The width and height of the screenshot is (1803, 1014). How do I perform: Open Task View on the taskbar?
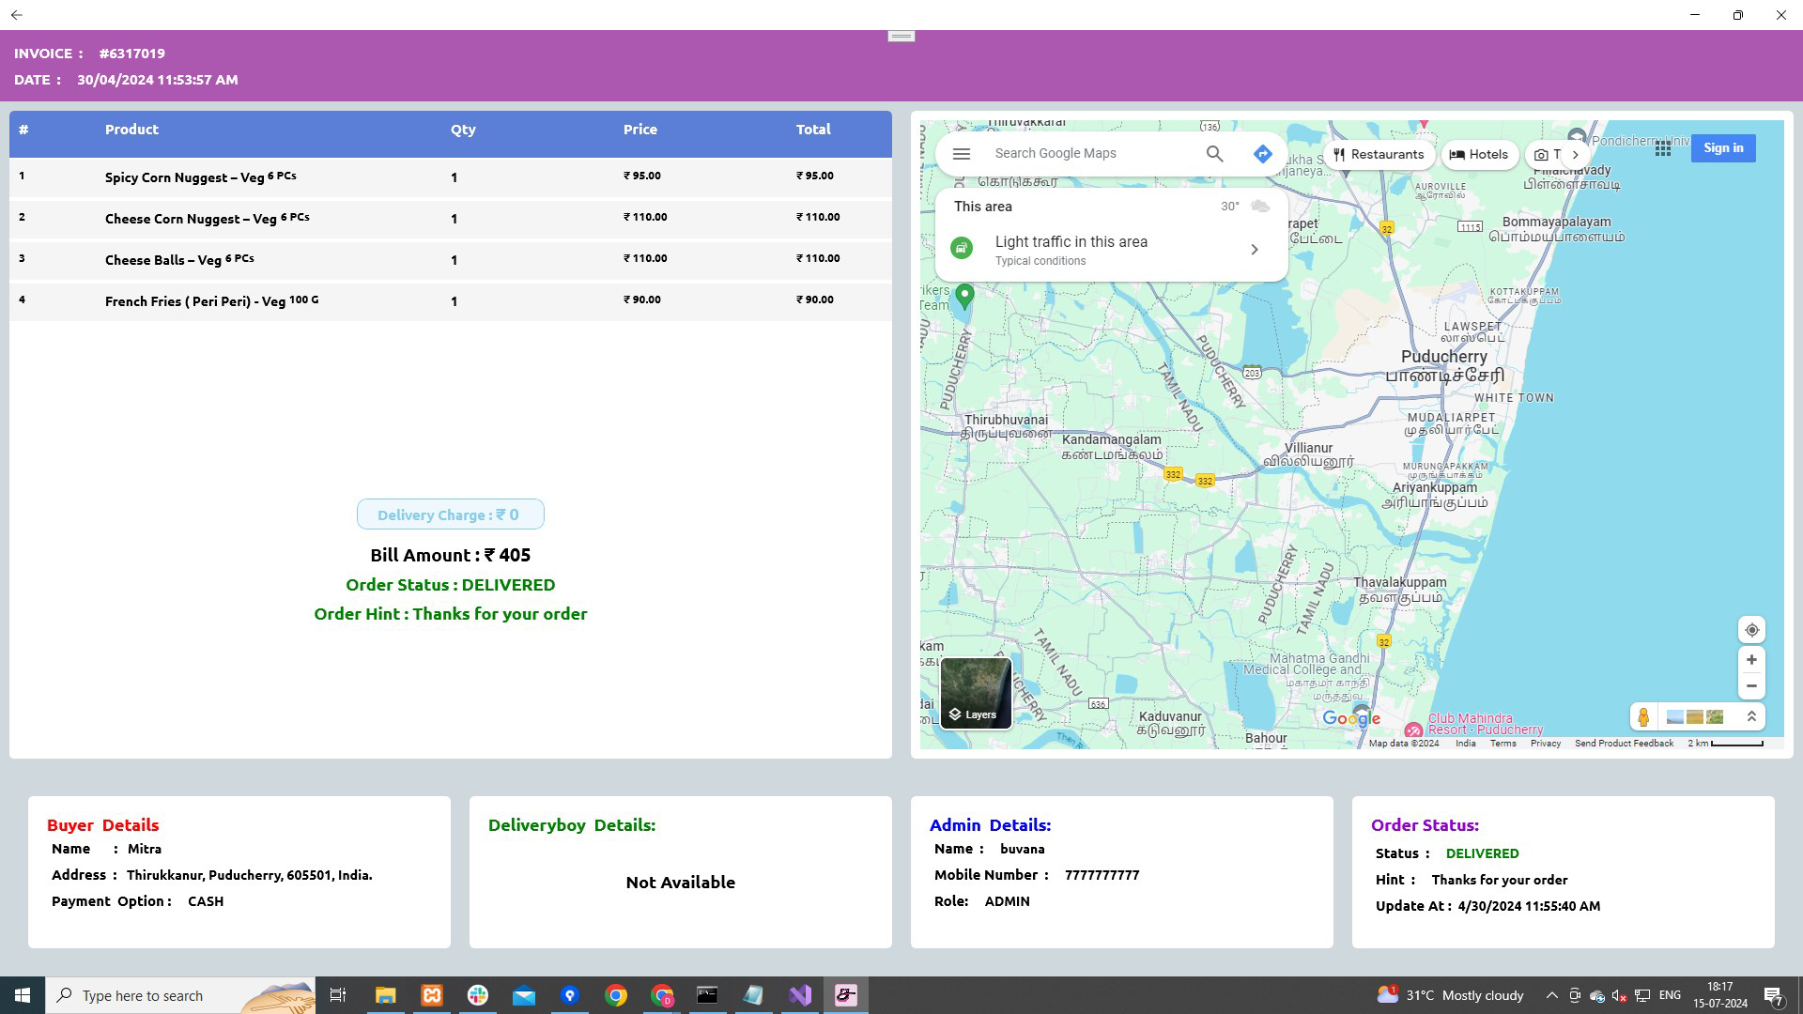pos(338,995)
